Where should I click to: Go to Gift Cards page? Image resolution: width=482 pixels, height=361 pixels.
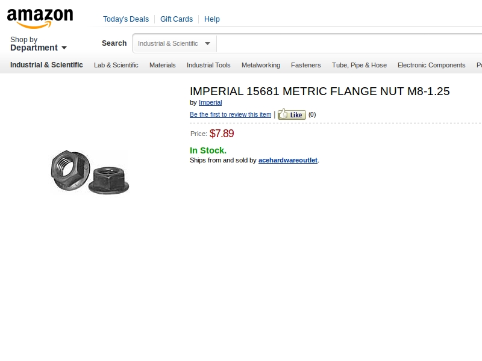coord(177,19)
